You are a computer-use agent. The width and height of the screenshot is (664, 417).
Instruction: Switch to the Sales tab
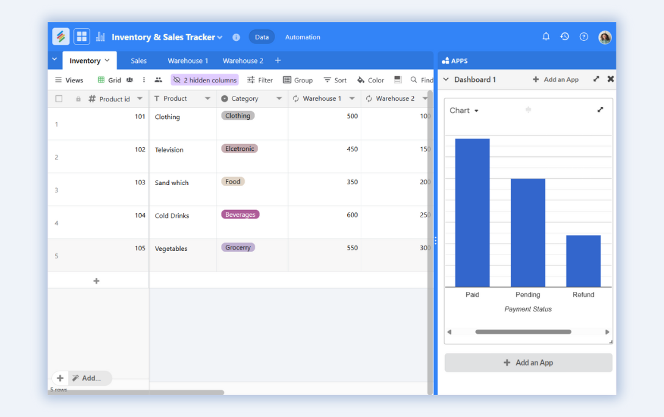[x=139, y=60]
